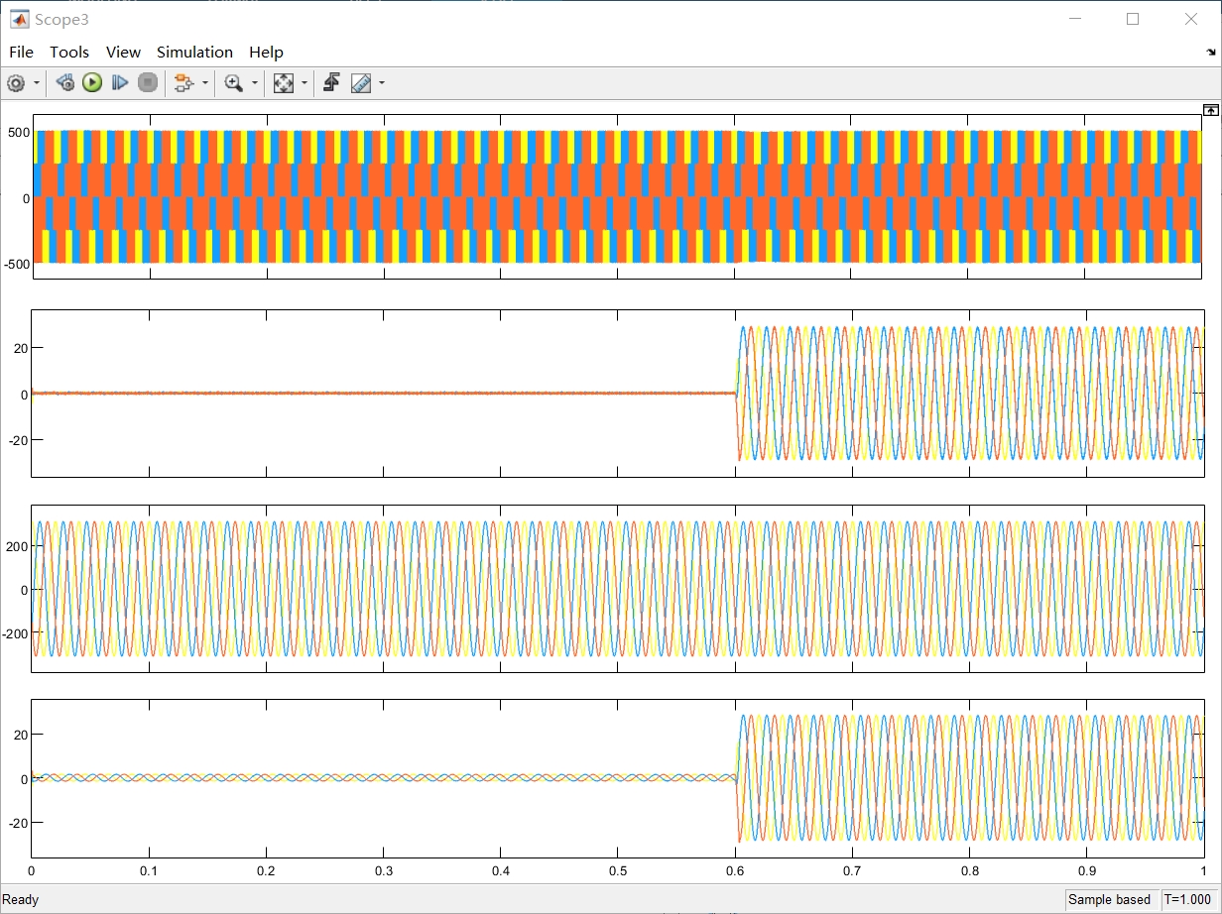
Task: Click the Stop simulation icon
Action: click(x=147, y=83)
